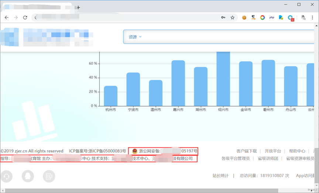Click the headset customer service icon
319x193 pixels.
6,176
